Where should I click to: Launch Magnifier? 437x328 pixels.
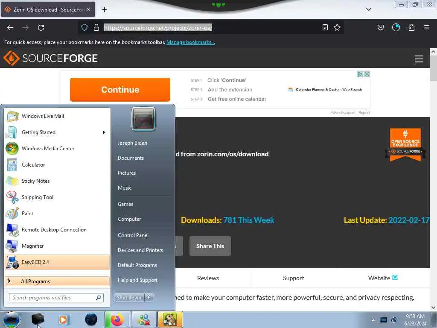coord(57,246)
